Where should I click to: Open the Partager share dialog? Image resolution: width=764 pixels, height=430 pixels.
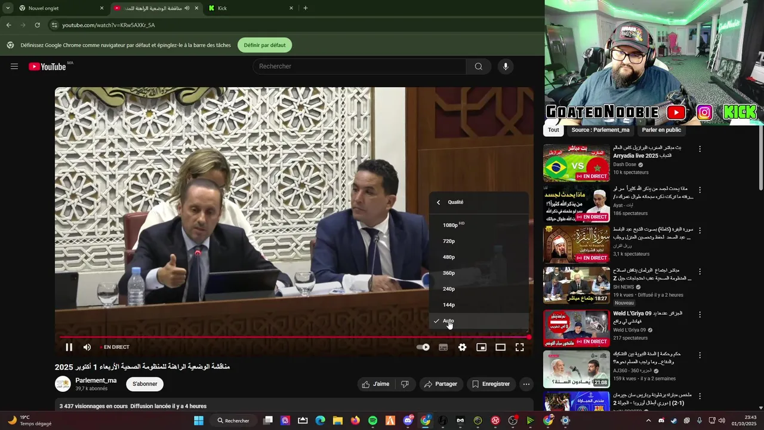pyautogui.click(x=440, y=384)
